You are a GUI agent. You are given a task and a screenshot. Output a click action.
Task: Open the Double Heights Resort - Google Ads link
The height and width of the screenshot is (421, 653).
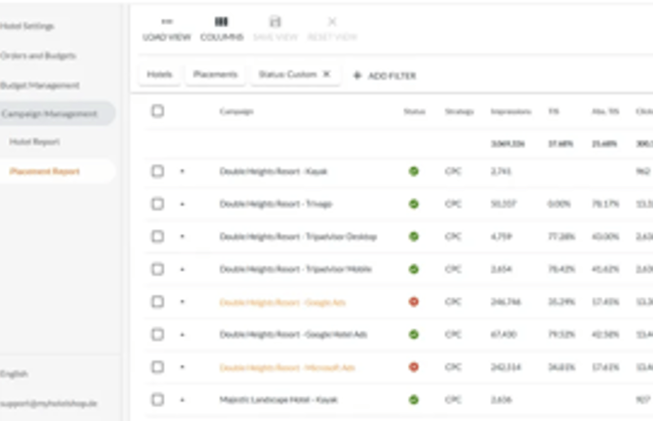click(282, 302)
